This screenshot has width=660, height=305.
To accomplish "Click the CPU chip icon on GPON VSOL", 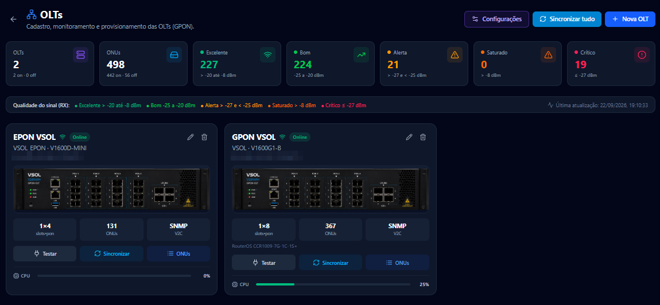I will 235,284.
